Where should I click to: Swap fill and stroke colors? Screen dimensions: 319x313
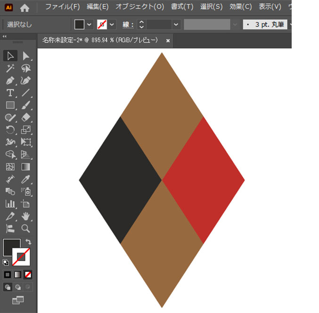[28, 242]
